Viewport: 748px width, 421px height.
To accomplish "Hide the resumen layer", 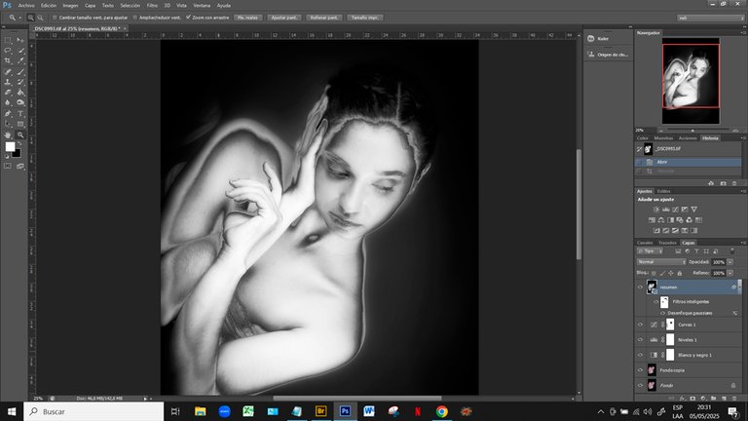I will tap(640, 287).
